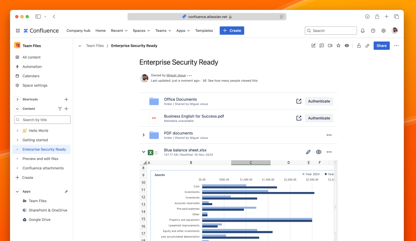
Task: Open Miguel Jesus owner link
Action: click(176, 75)
